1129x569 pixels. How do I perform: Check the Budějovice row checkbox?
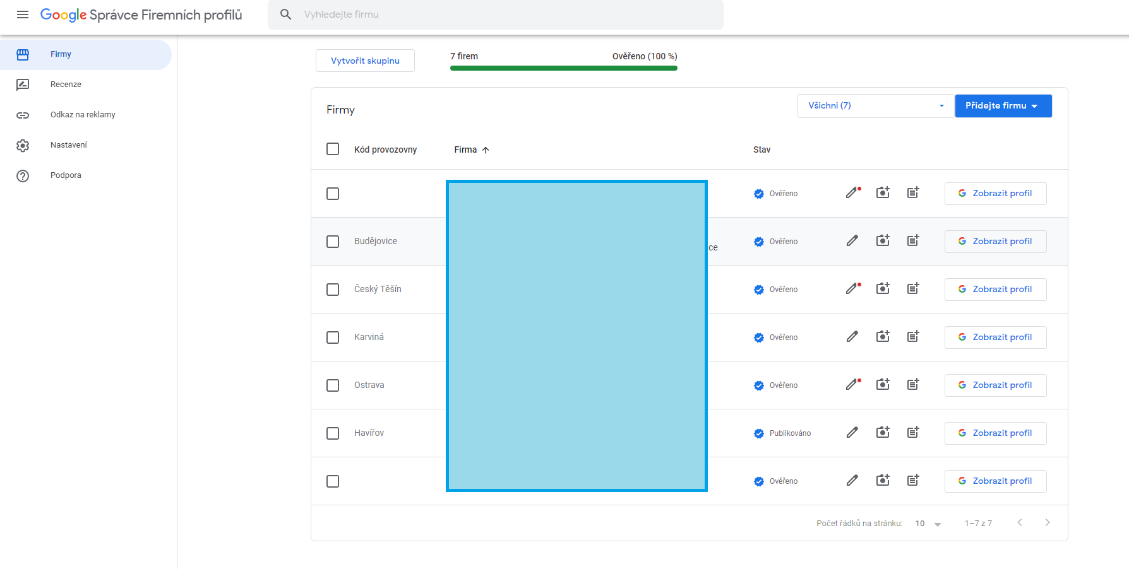pos(333,242)
